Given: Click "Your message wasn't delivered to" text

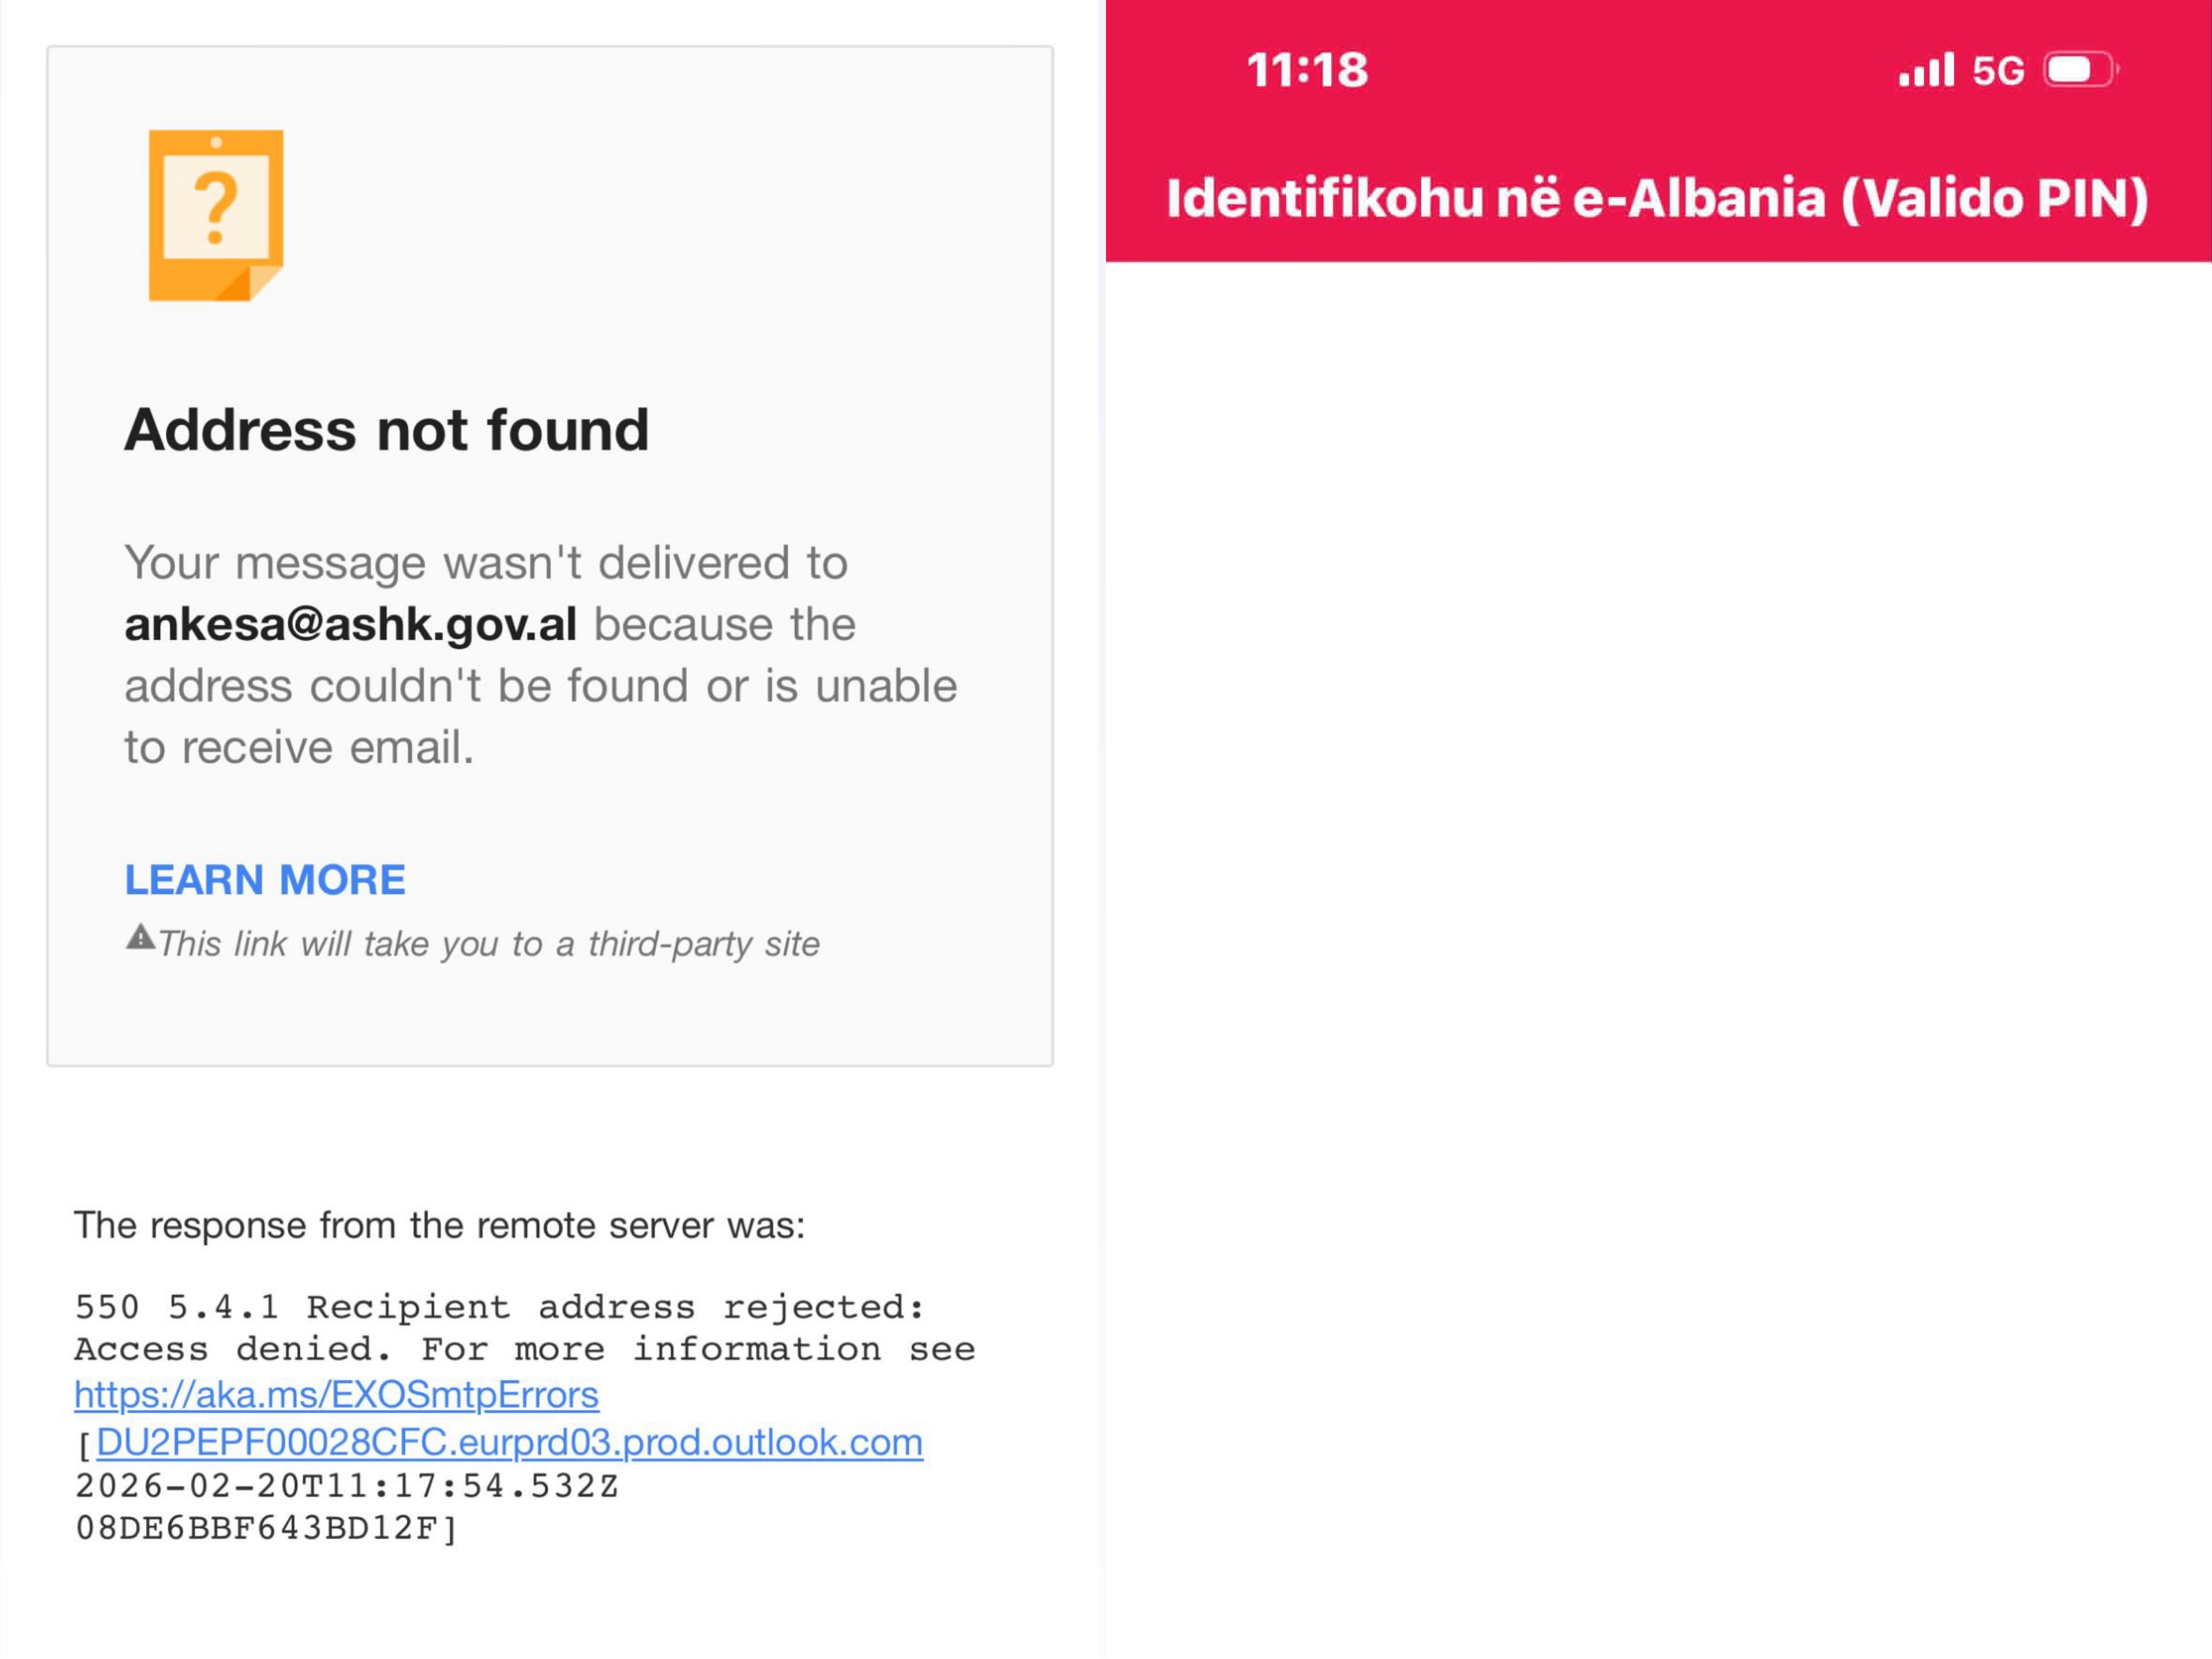Looking at the screenshot, I should [x=486, y=563].
